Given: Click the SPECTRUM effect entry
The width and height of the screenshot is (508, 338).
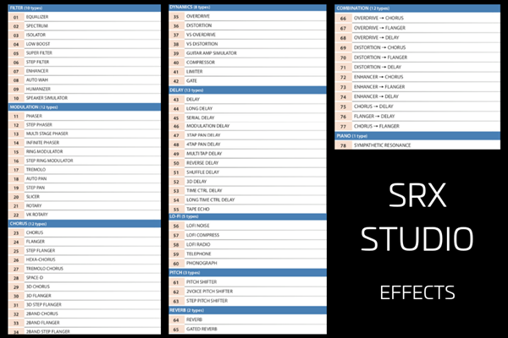Looking at the screenshot, I should coord(84,26).
